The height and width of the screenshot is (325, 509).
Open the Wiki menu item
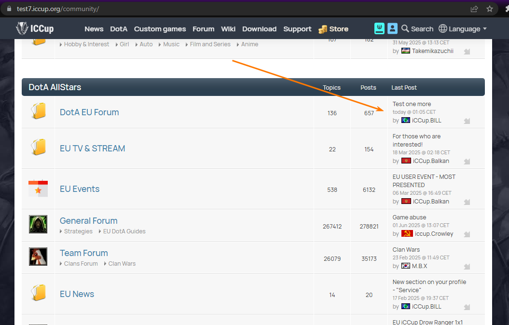(x=228, y=29)
